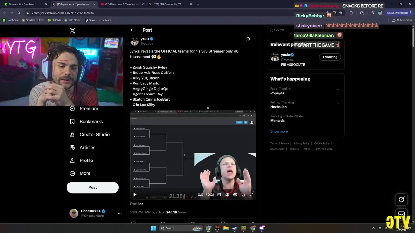Open the Menards trending topic
Image resolution: width=415 pixels, height=233 pixels.
(x=278, y=121)
